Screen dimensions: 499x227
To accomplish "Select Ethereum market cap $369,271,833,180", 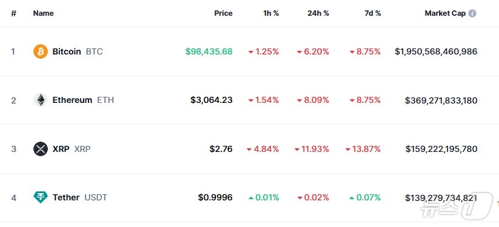I will pyautogui.click(x=441, y=100).
